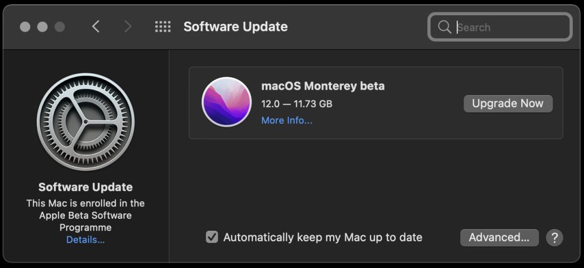Image resolution: width=584 pixels, height=268 pixels.
Task: Close the Software Update window
Action: click(x=25, y=26)
